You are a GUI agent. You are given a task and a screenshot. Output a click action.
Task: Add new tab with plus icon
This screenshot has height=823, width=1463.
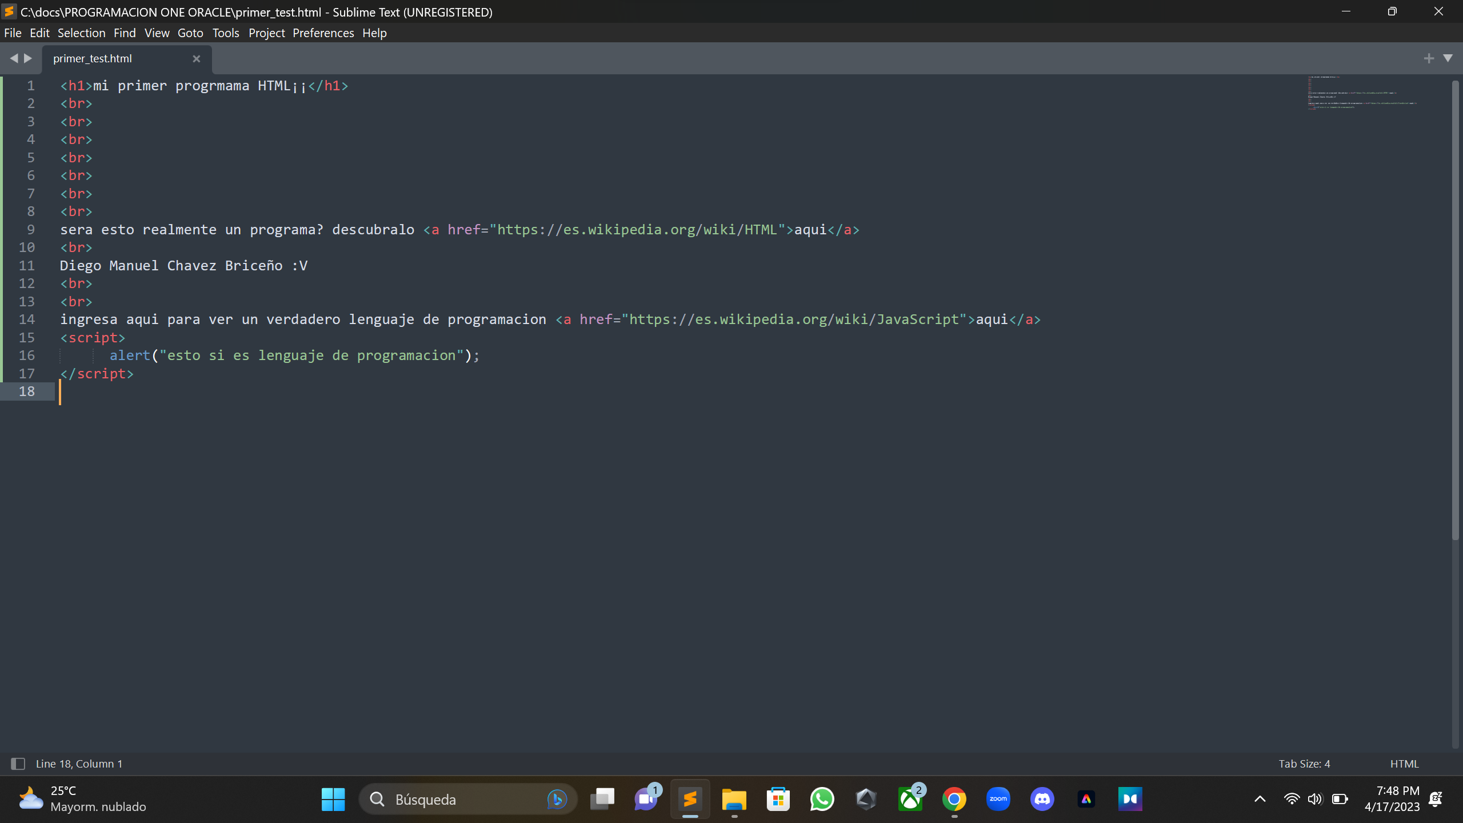[1429, 58]
